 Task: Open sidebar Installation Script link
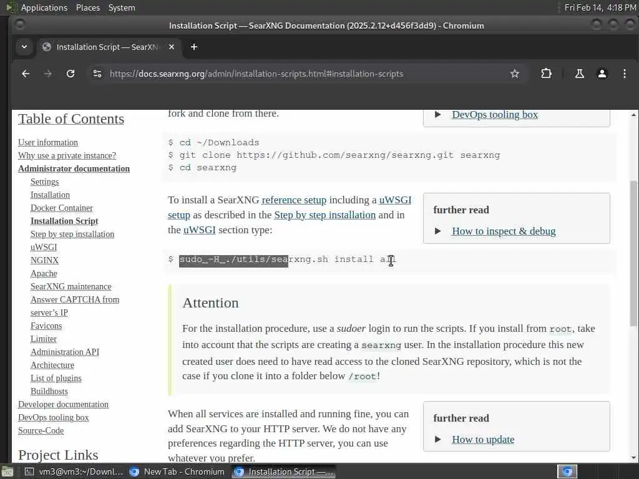[x=64, y=221]
